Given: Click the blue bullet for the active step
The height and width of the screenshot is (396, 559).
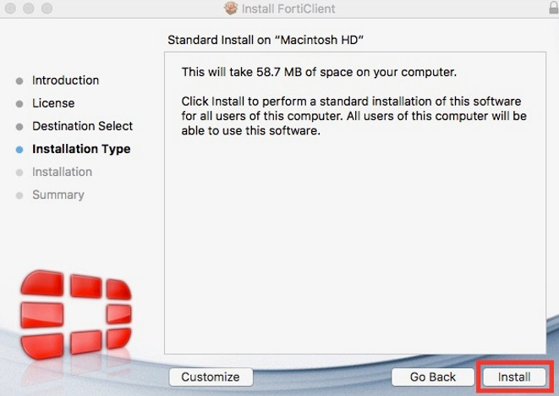Looking at the screenshot, I should tap(19, 149).
